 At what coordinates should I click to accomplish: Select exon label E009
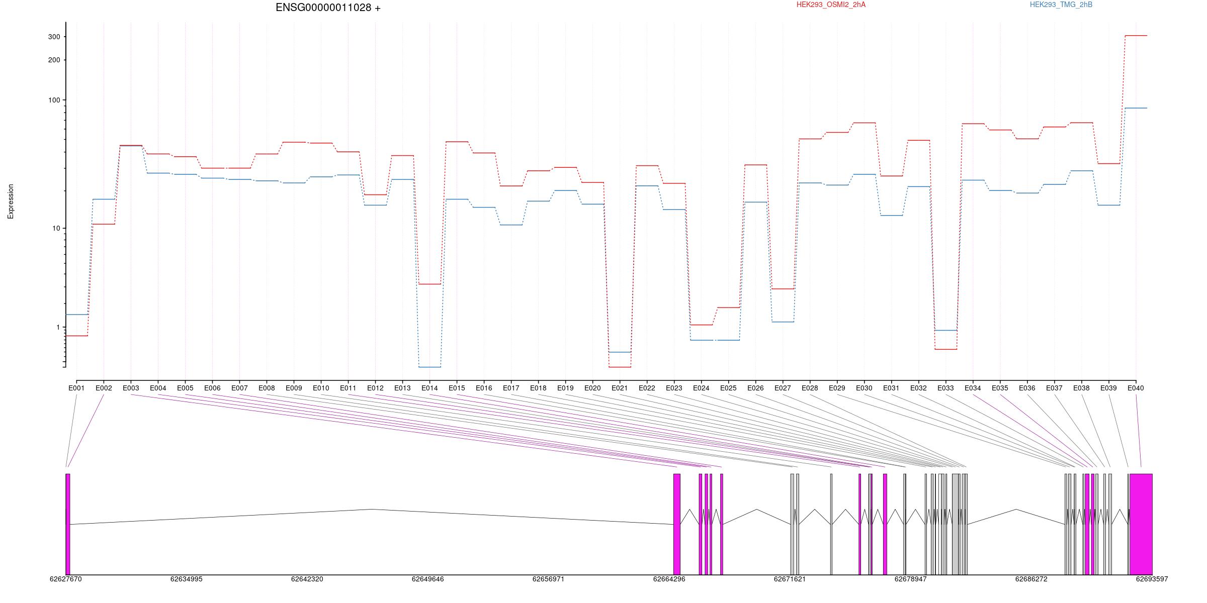(294, 388)
